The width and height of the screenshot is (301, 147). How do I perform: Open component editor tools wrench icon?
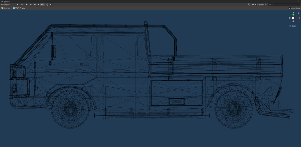click(249, 5)
